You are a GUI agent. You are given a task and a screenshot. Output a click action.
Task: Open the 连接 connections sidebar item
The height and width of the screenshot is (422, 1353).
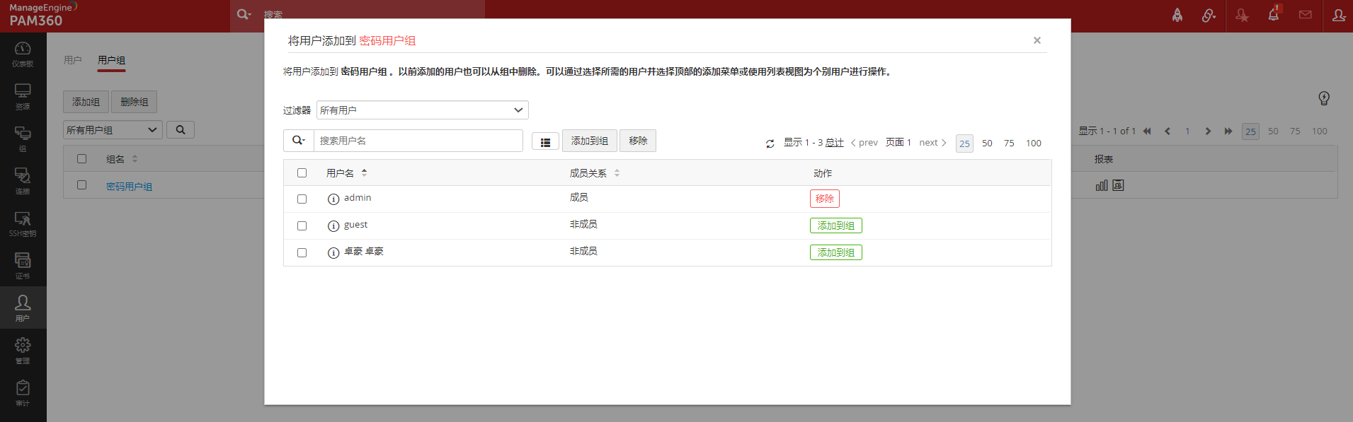[x=23, y=181]
